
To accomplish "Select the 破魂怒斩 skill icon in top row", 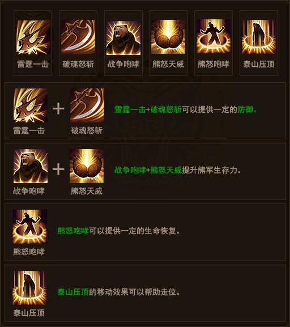I will (78, 37).
